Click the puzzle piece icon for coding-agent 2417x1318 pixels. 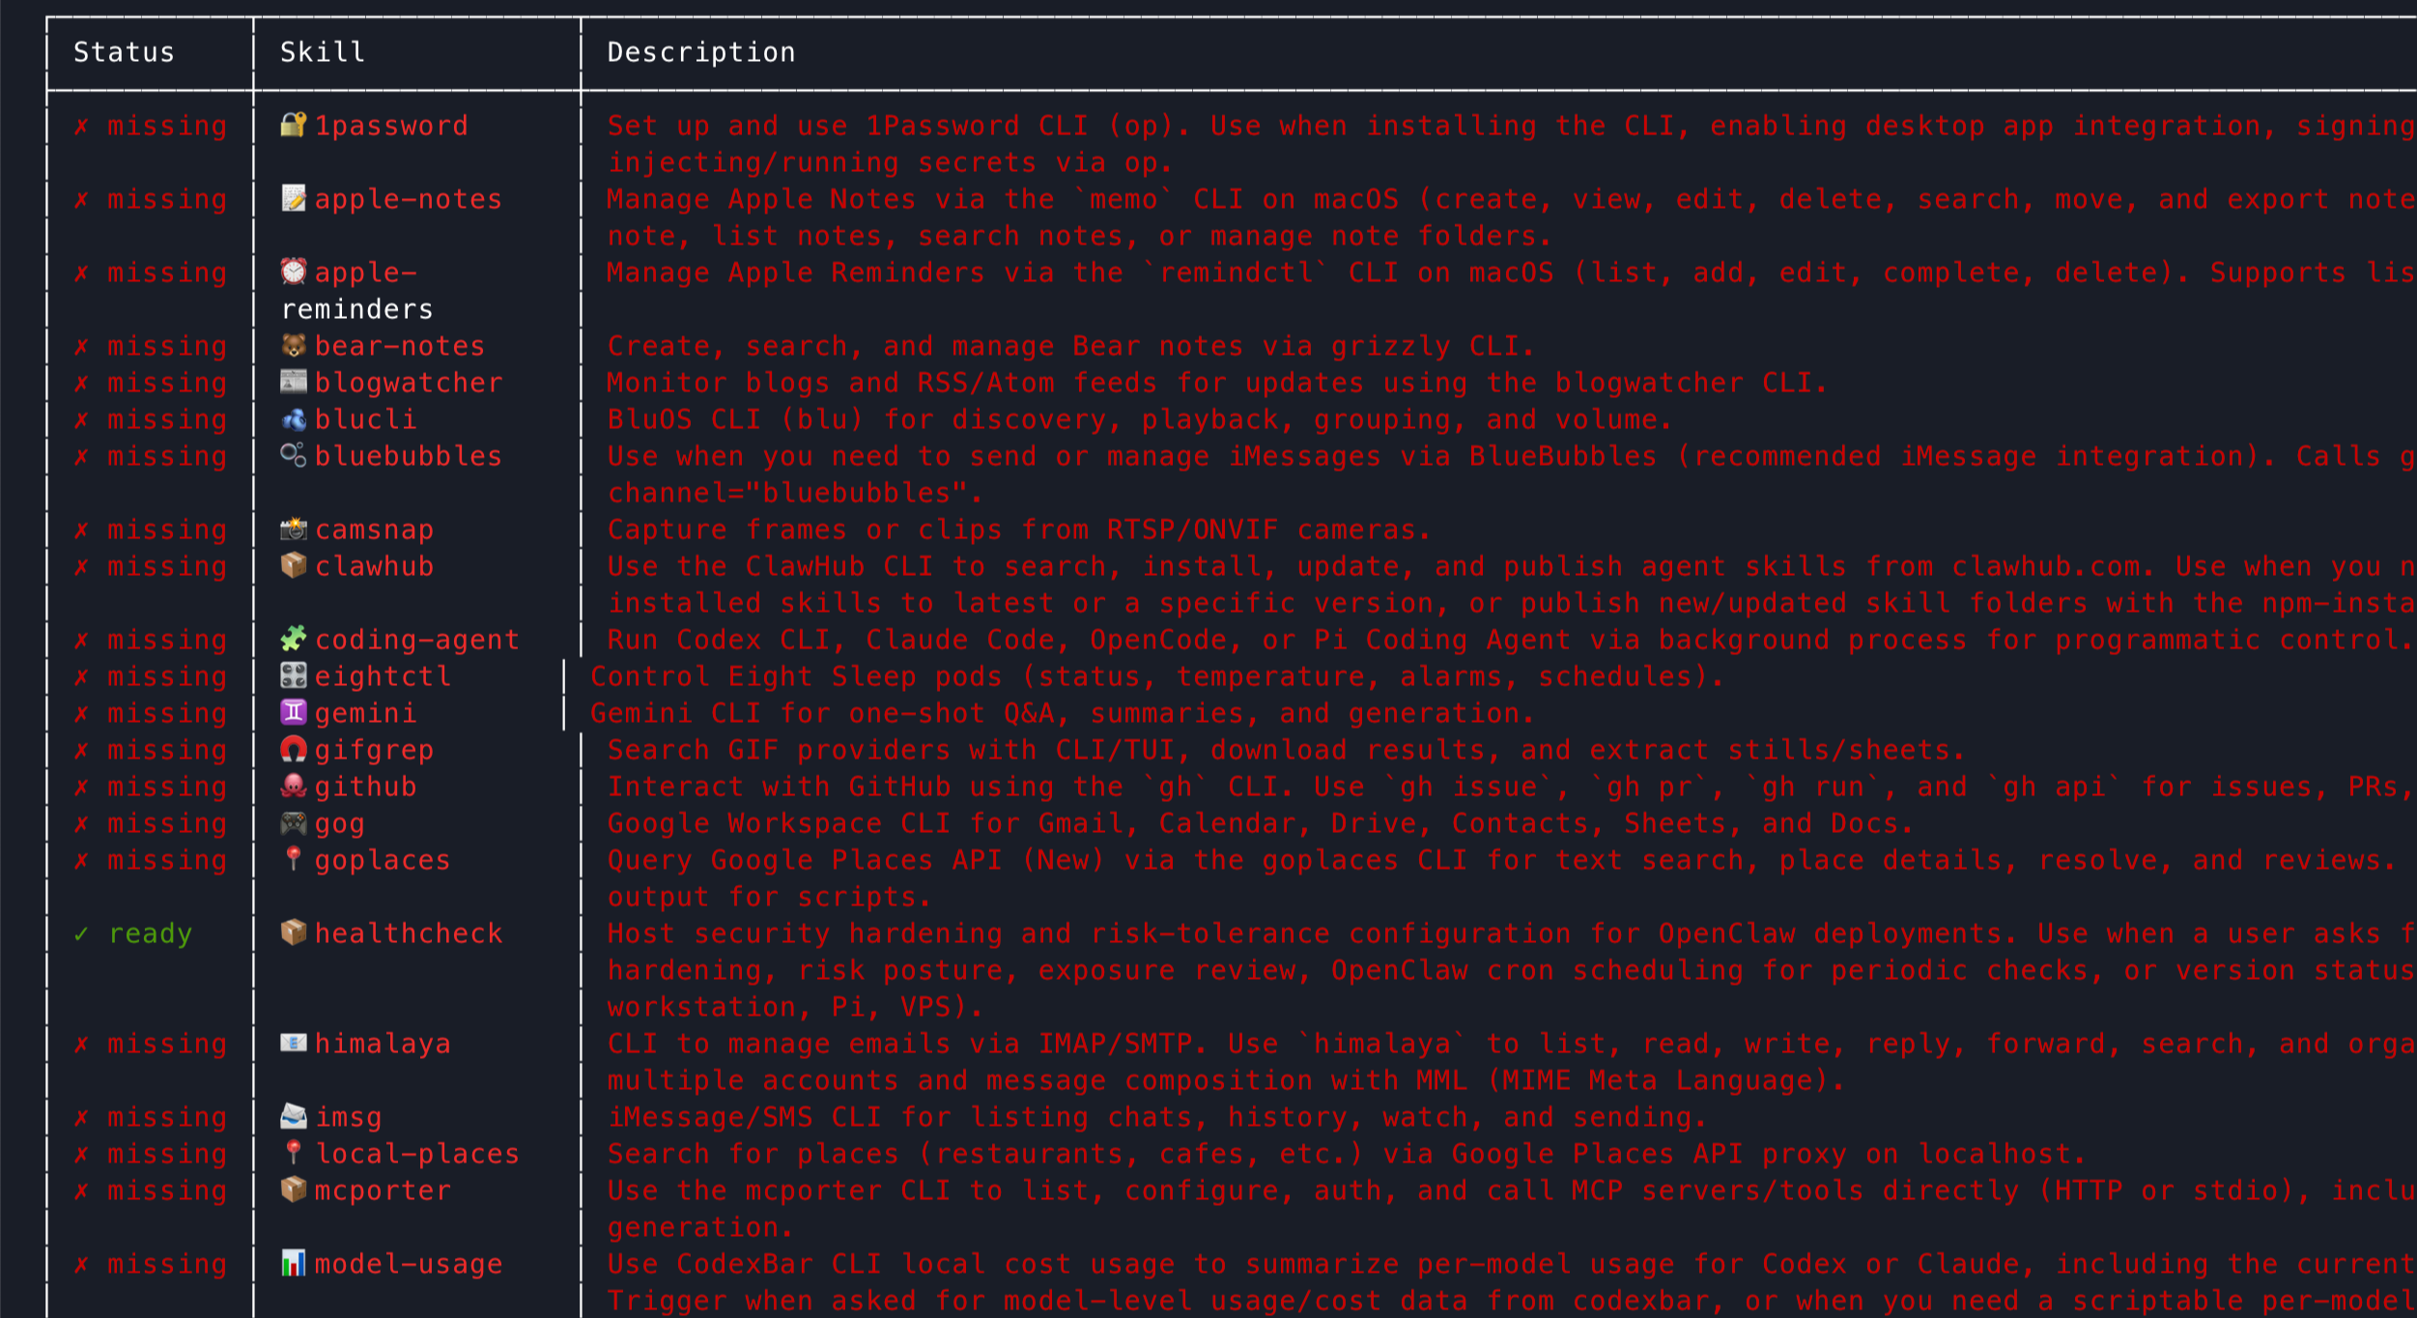click(294, 639)
